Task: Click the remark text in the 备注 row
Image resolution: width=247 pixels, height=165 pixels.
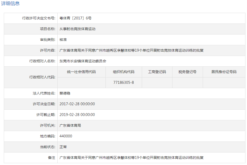Action: click(131, 158)
